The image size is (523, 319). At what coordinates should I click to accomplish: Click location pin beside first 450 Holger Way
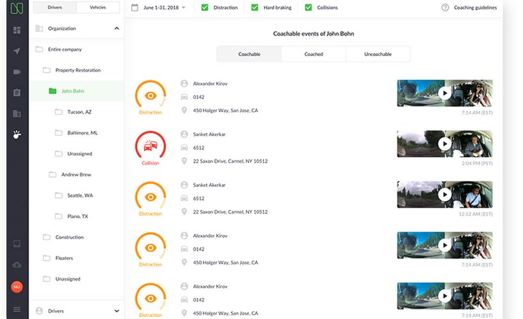pyautogui.click(x=184, y=110)
